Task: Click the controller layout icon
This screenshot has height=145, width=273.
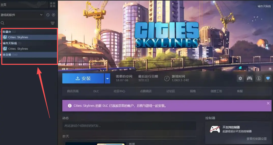Action: (x=249, y=78)
